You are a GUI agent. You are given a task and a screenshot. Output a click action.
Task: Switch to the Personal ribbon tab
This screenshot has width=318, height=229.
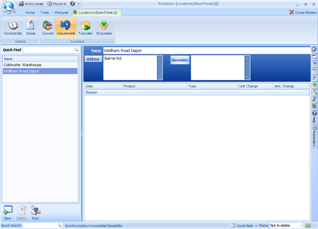point(61,13)
